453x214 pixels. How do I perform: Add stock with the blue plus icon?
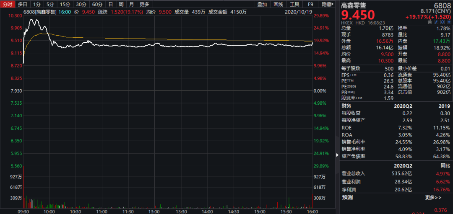pos(449,22)
